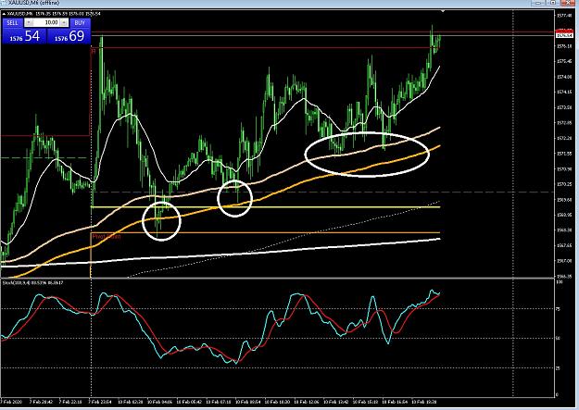This screenshot has height=410, width=579.
Task: Click the 10.00 lot volume field
Action: click(46, 23)
